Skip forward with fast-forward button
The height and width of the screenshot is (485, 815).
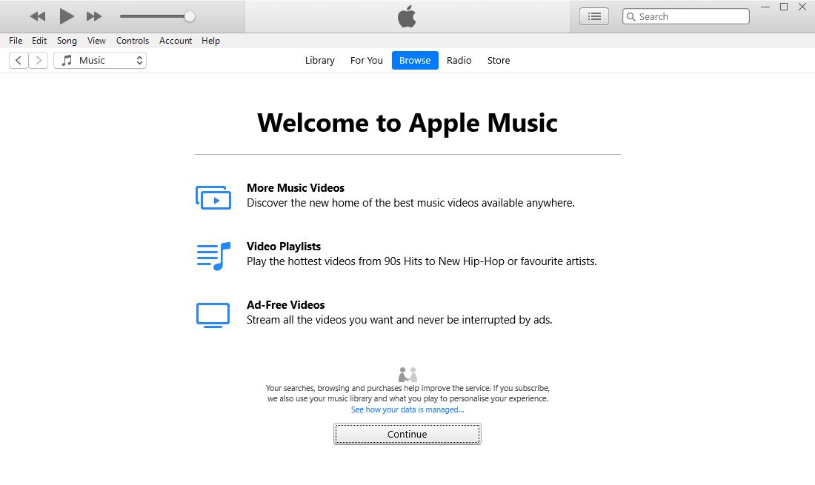pos(94,16)
